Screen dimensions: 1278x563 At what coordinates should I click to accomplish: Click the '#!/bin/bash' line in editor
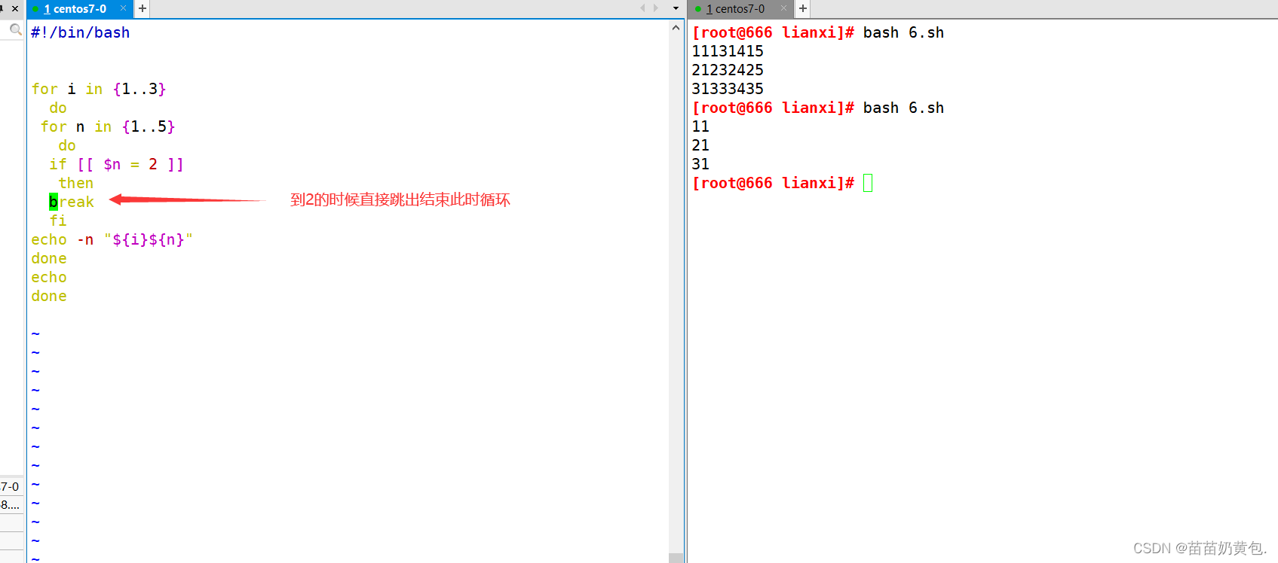coord(80,32)
